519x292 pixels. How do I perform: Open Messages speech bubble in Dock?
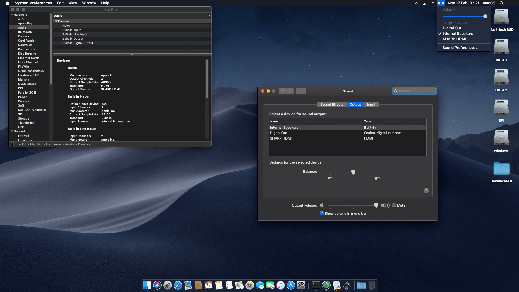click(x=260, y=285)
